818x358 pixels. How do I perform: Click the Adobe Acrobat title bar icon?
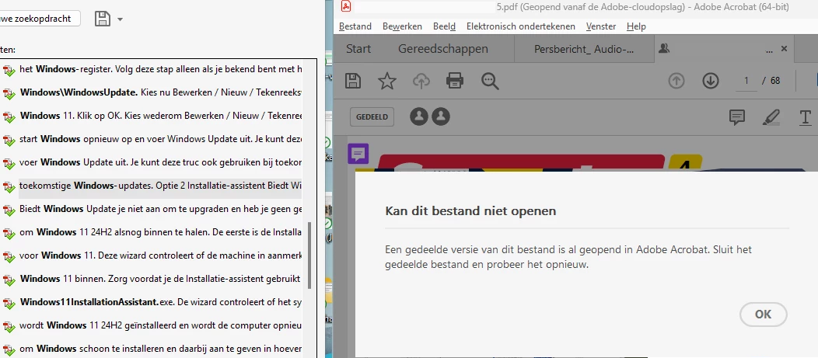point(346,7)
